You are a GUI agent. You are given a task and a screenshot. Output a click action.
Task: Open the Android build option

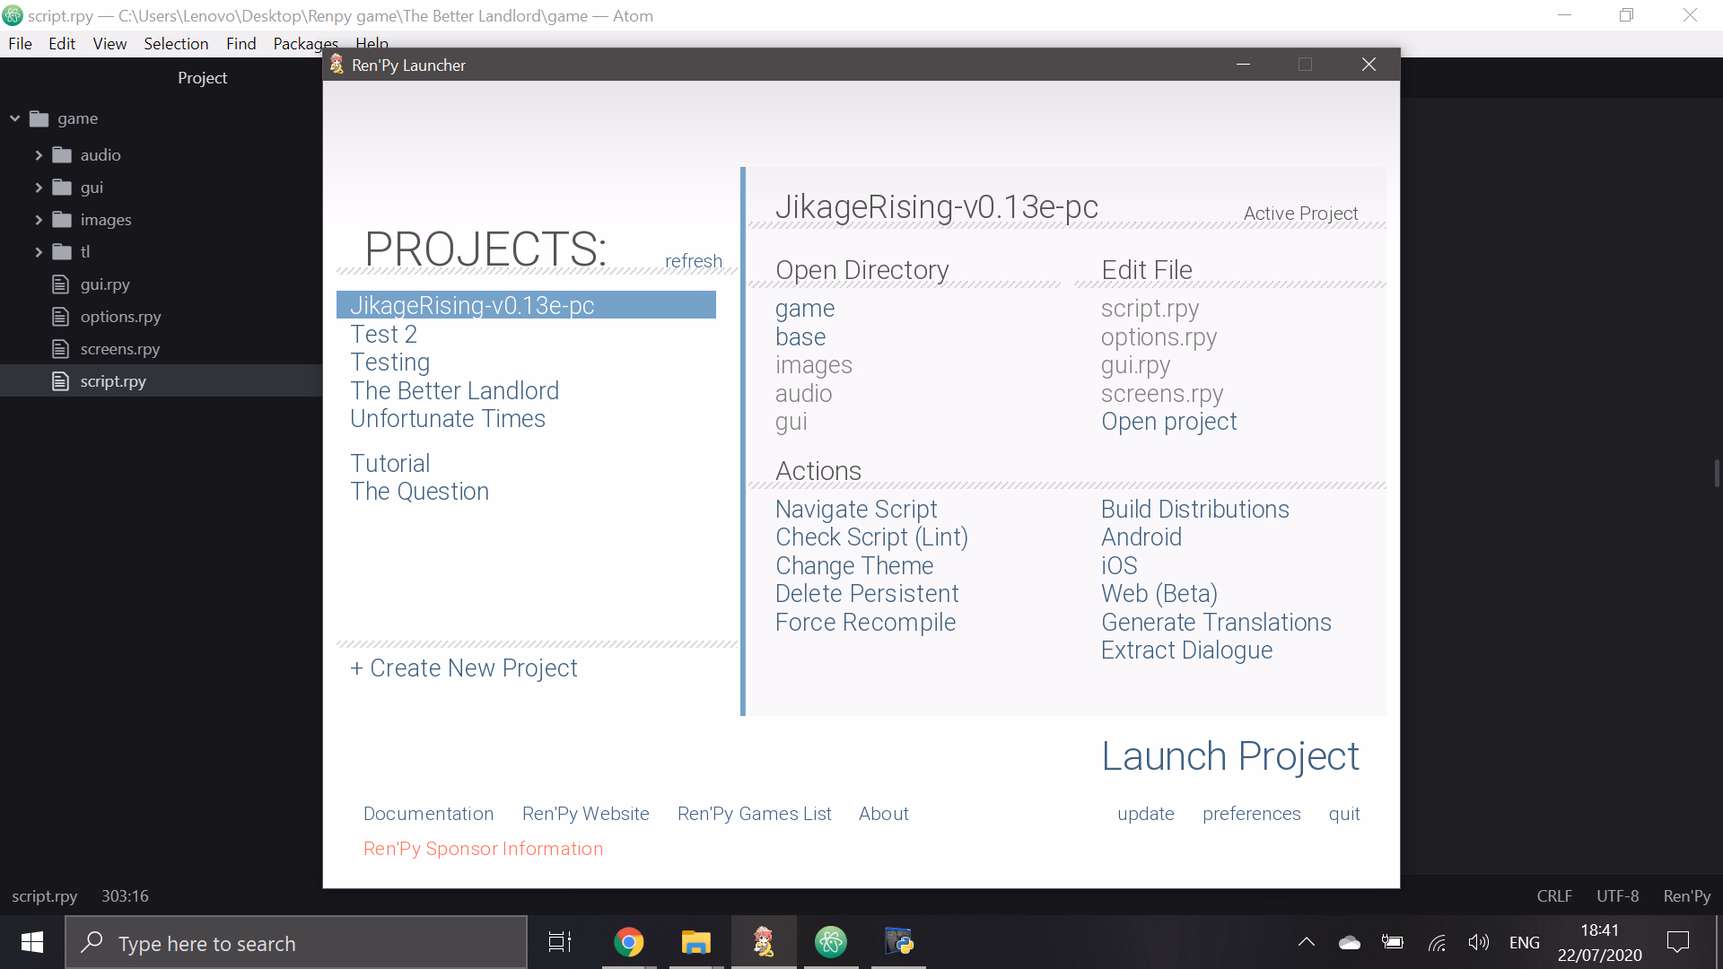pyautogui.click(x=1141, y=537)
